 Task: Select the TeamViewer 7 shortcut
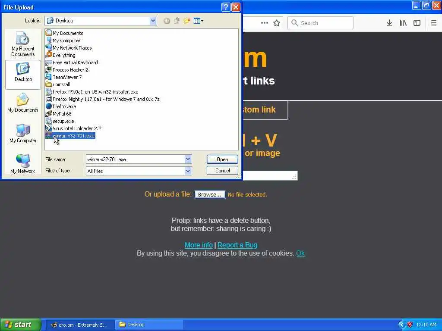click(64, 77)
